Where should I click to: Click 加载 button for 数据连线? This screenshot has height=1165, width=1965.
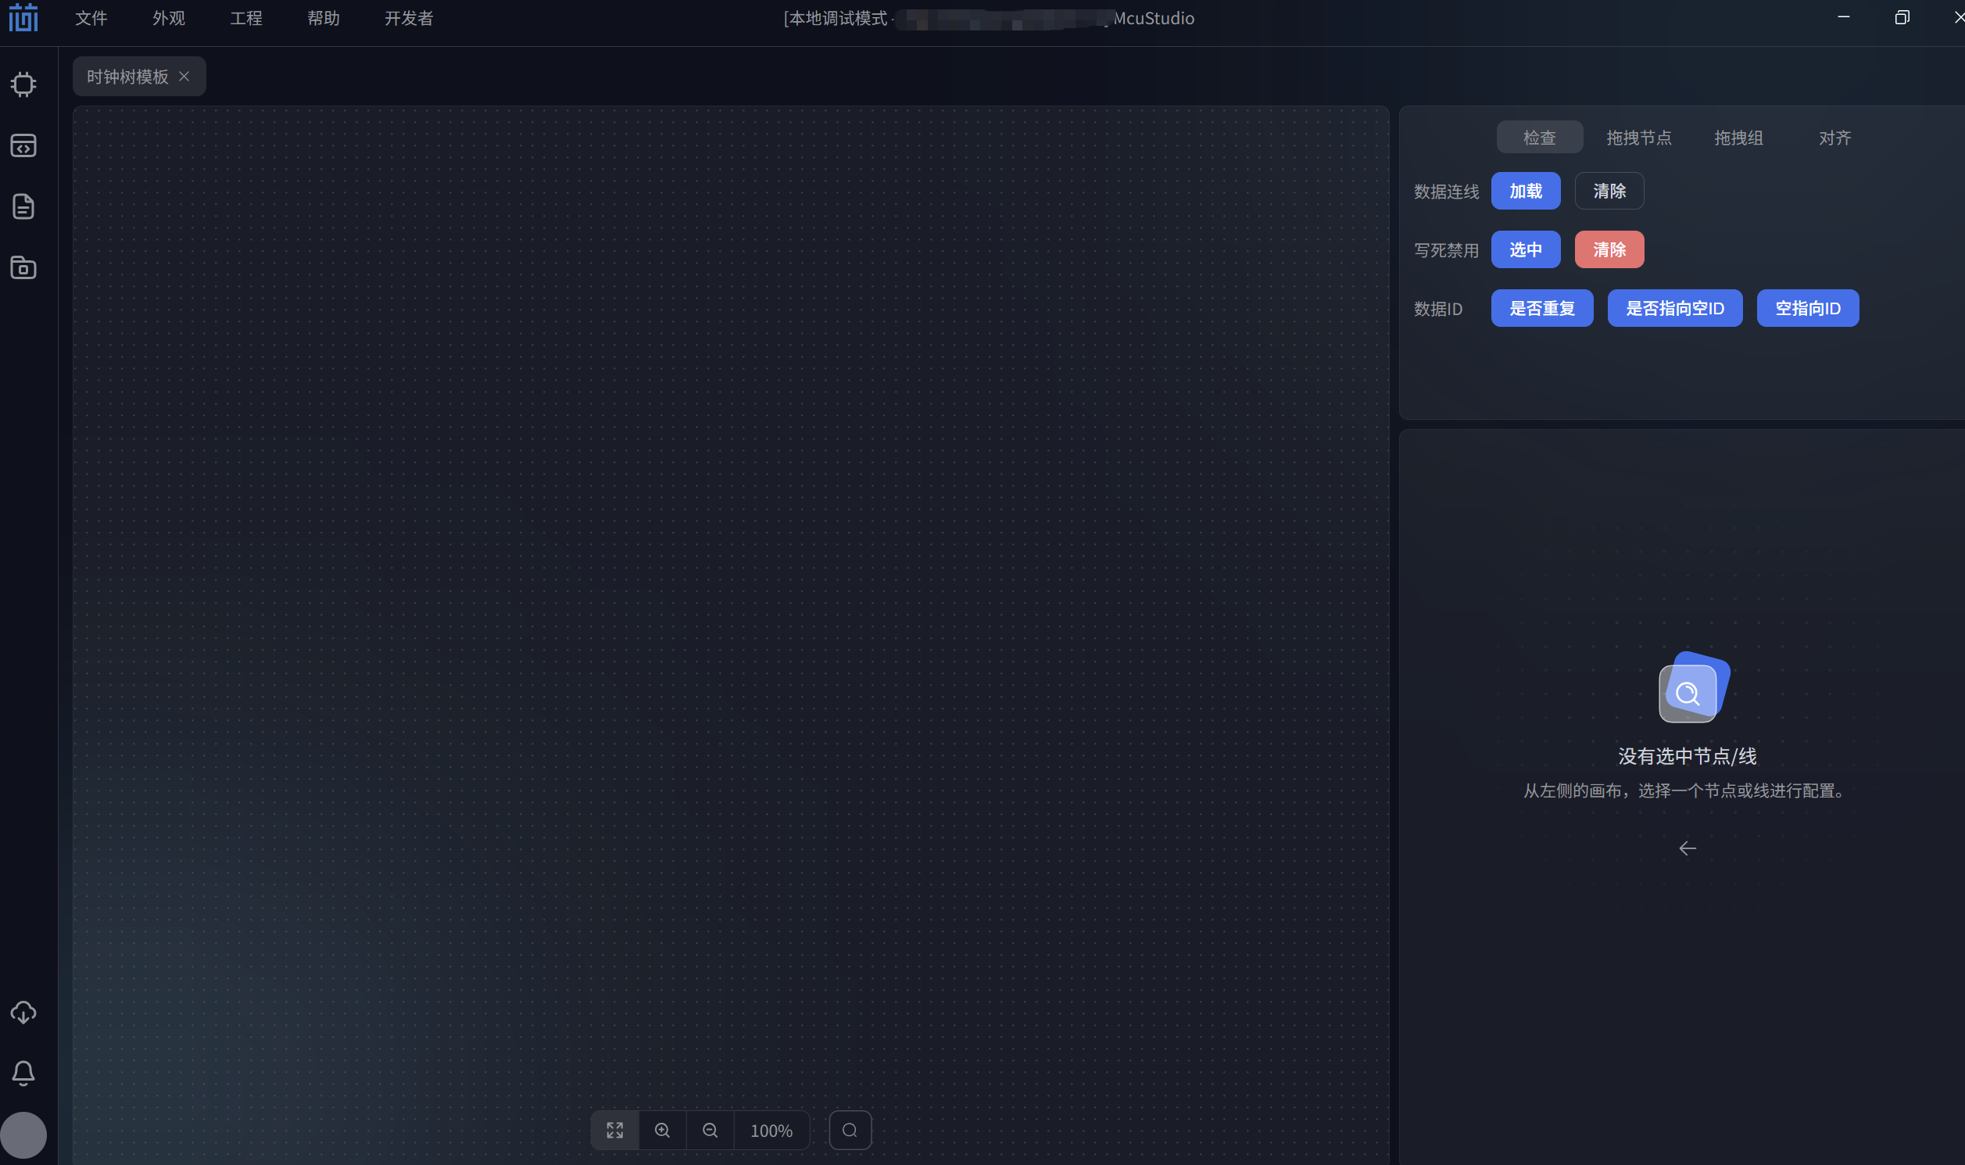click(x=1526, y=191)
